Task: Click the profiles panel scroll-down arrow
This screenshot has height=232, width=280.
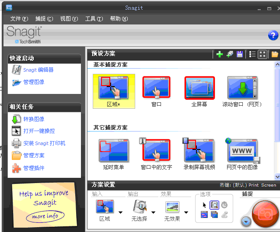Action: (277, 177)
